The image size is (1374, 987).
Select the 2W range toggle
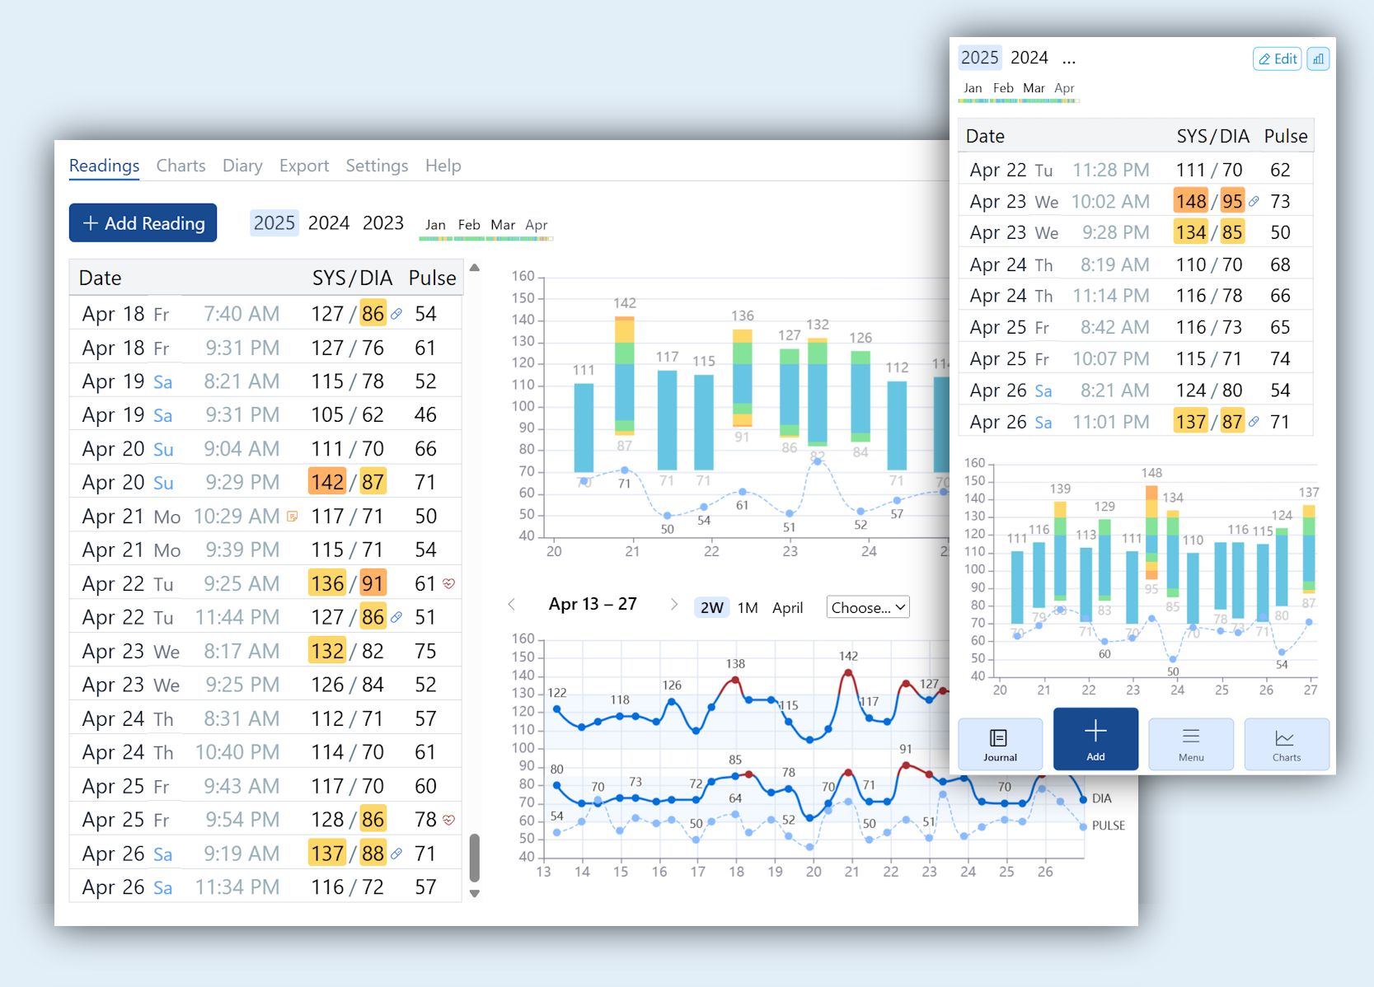point(711,608)
